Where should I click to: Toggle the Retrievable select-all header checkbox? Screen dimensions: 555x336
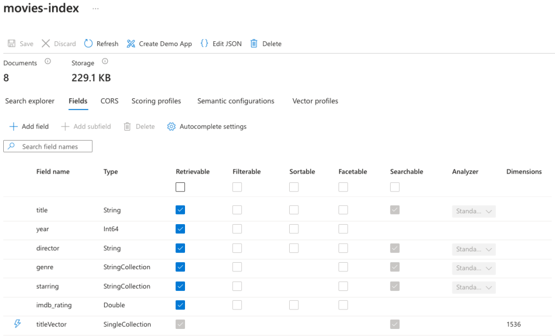pyautogui.click(x=180, y=187)
